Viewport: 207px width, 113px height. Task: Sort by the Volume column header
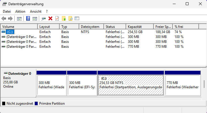pos(19,27)
